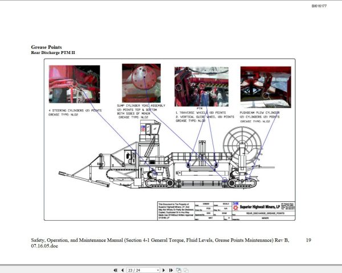Click the page number field showing 23 / 24
Viewport: 342px width, 273px height.
point(142,270)
